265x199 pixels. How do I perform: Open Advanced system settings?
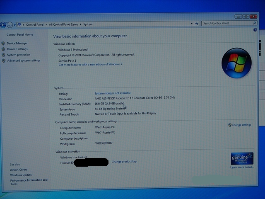[x=24, y=61]
